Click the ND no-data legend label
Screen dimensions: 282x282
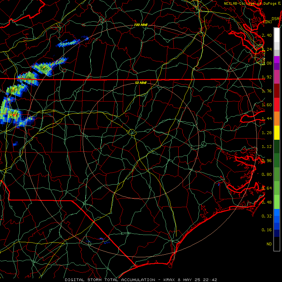point(269,244)
